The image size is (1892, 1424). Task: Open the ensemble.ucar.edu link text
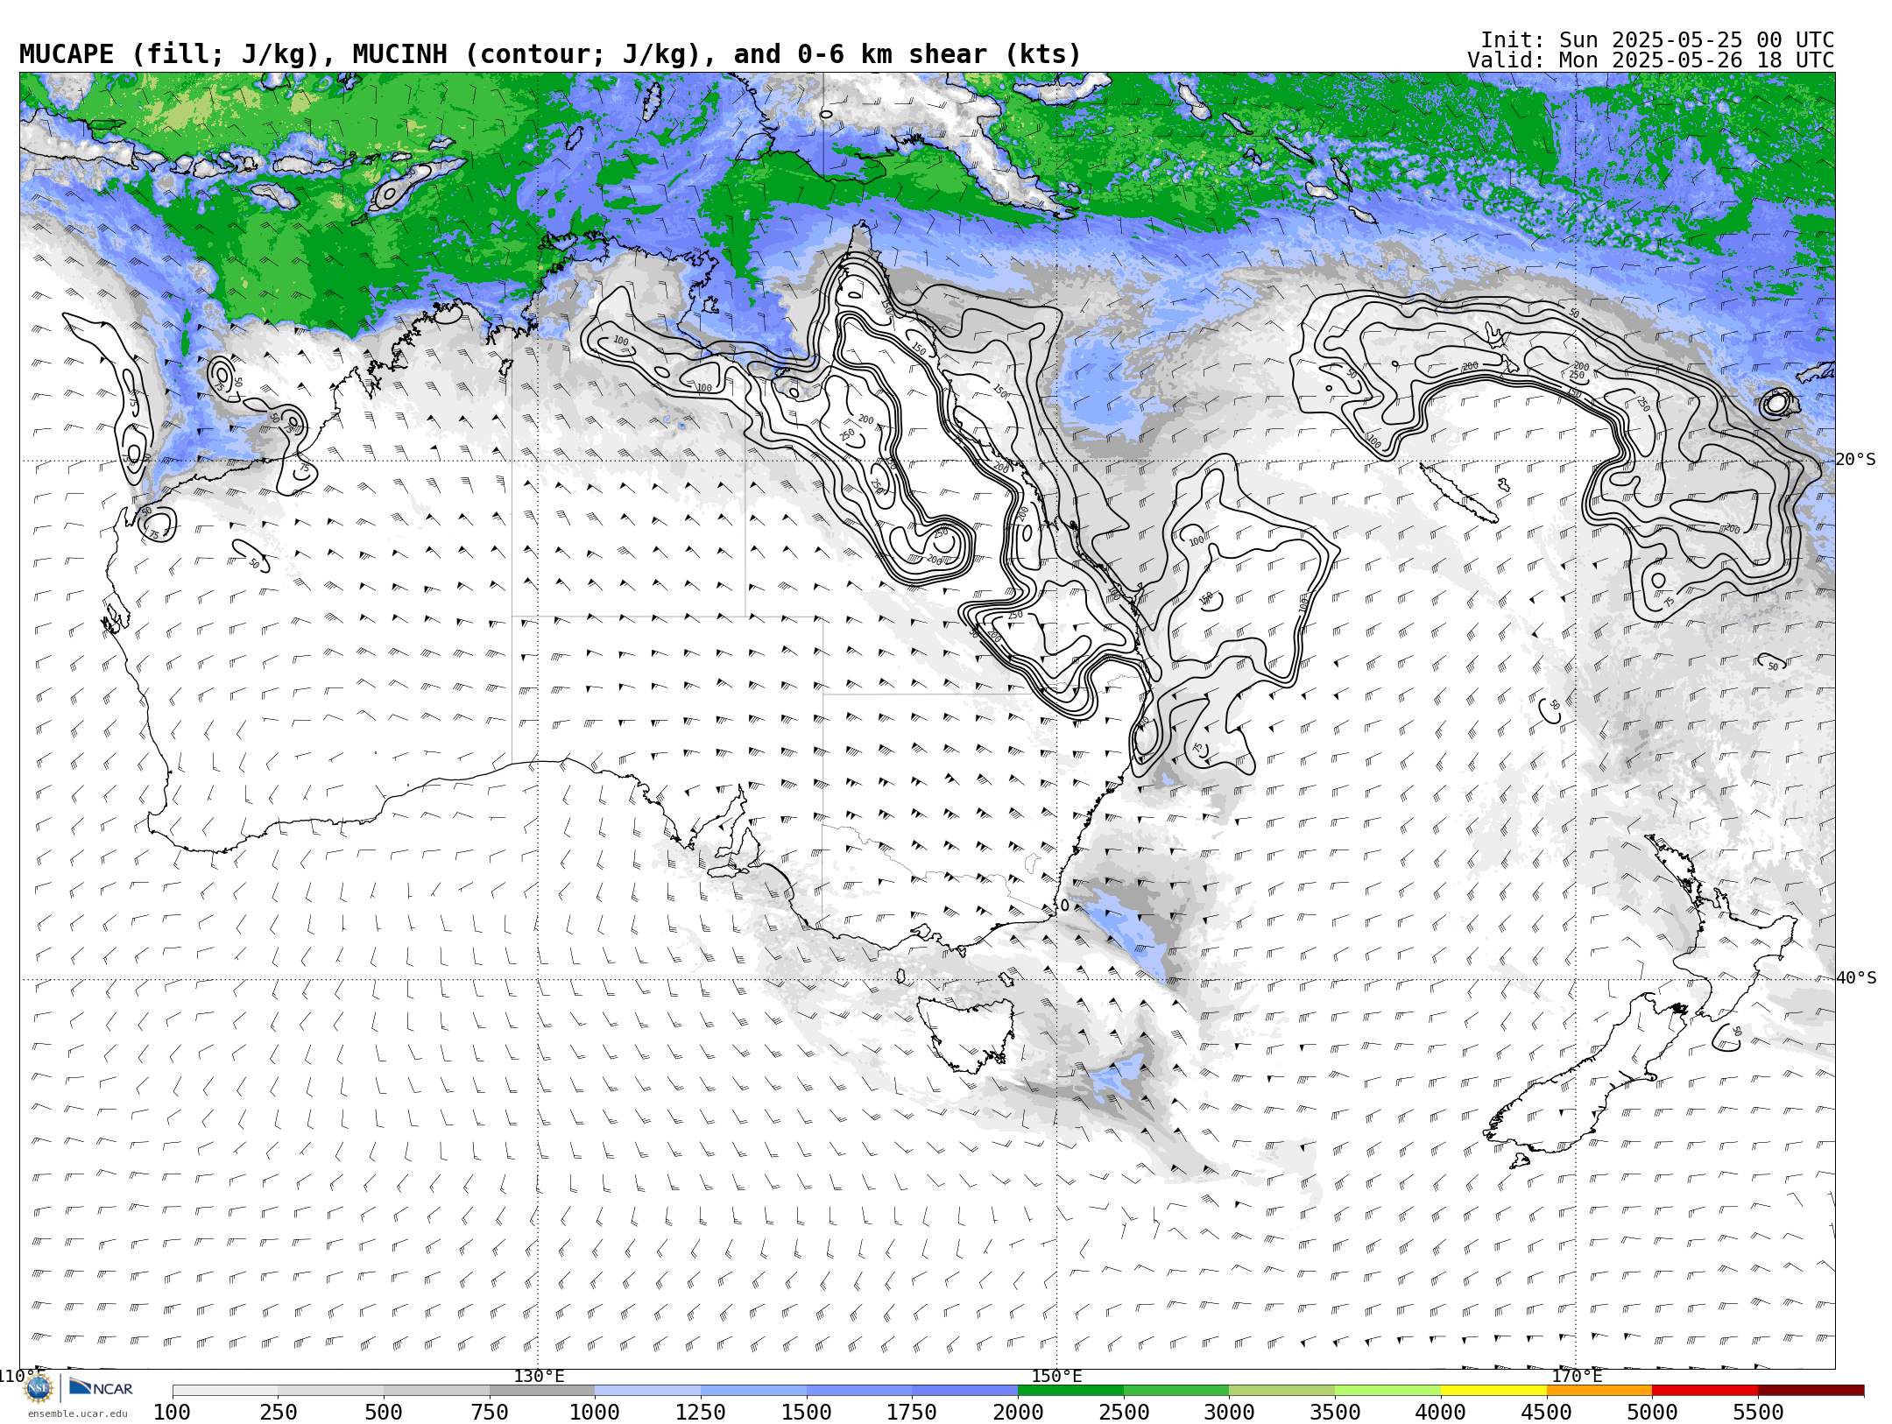click(x=77, y=1413)
